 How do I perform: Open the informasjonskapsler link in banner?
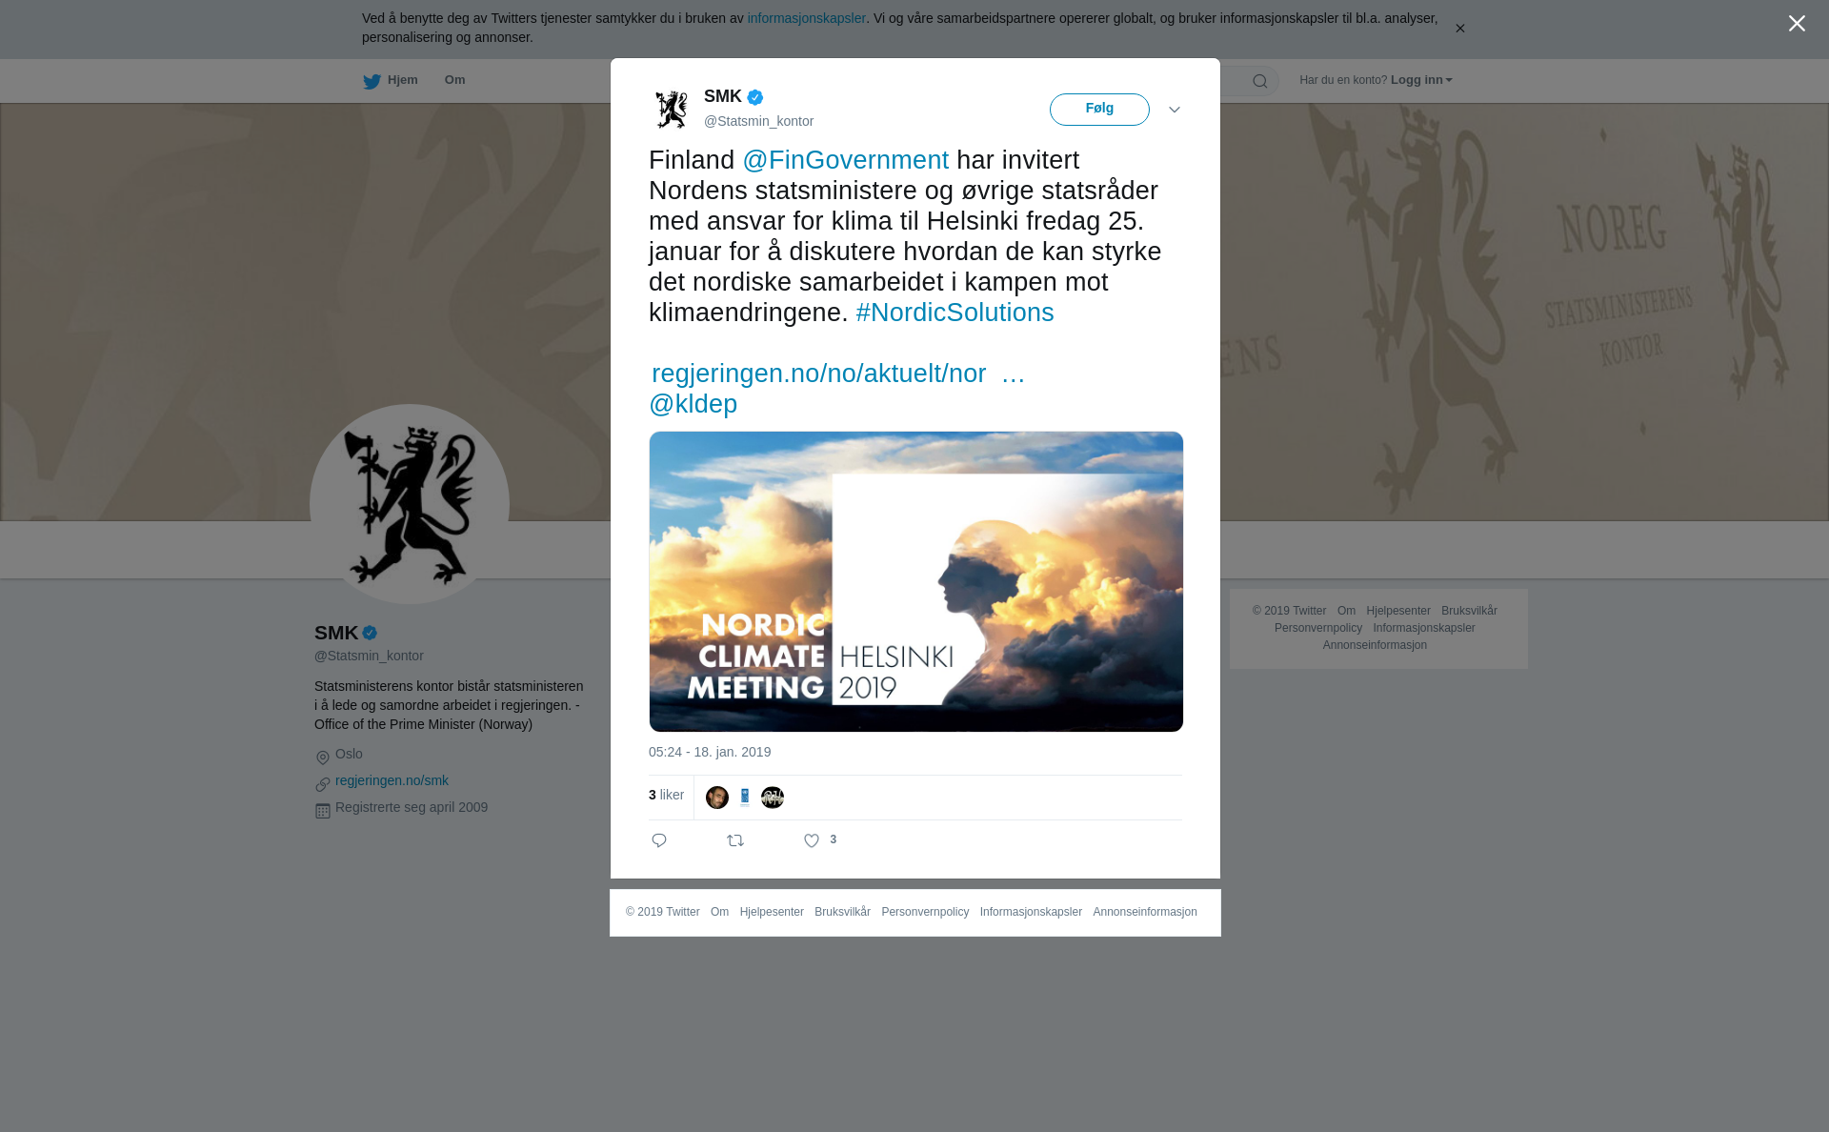pyautogui.click(x=806, y=18)
